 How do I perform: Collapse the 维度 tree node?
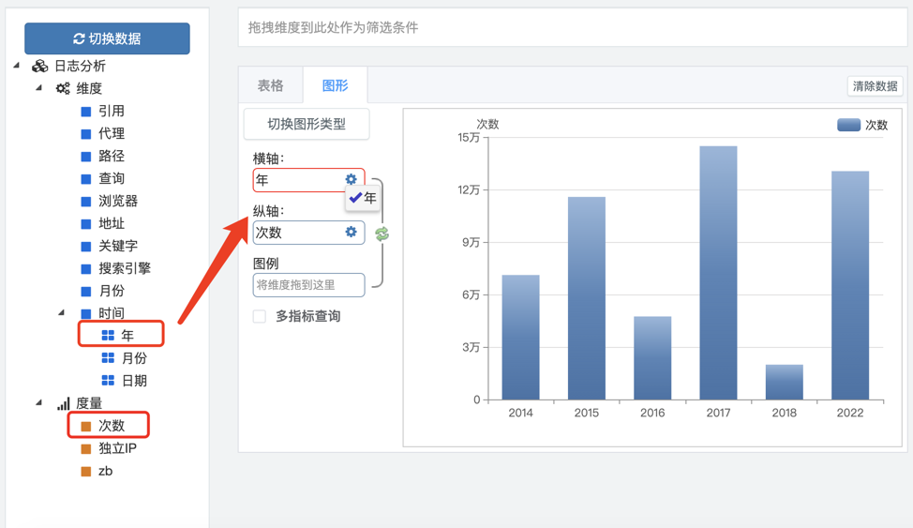(39, 88)
